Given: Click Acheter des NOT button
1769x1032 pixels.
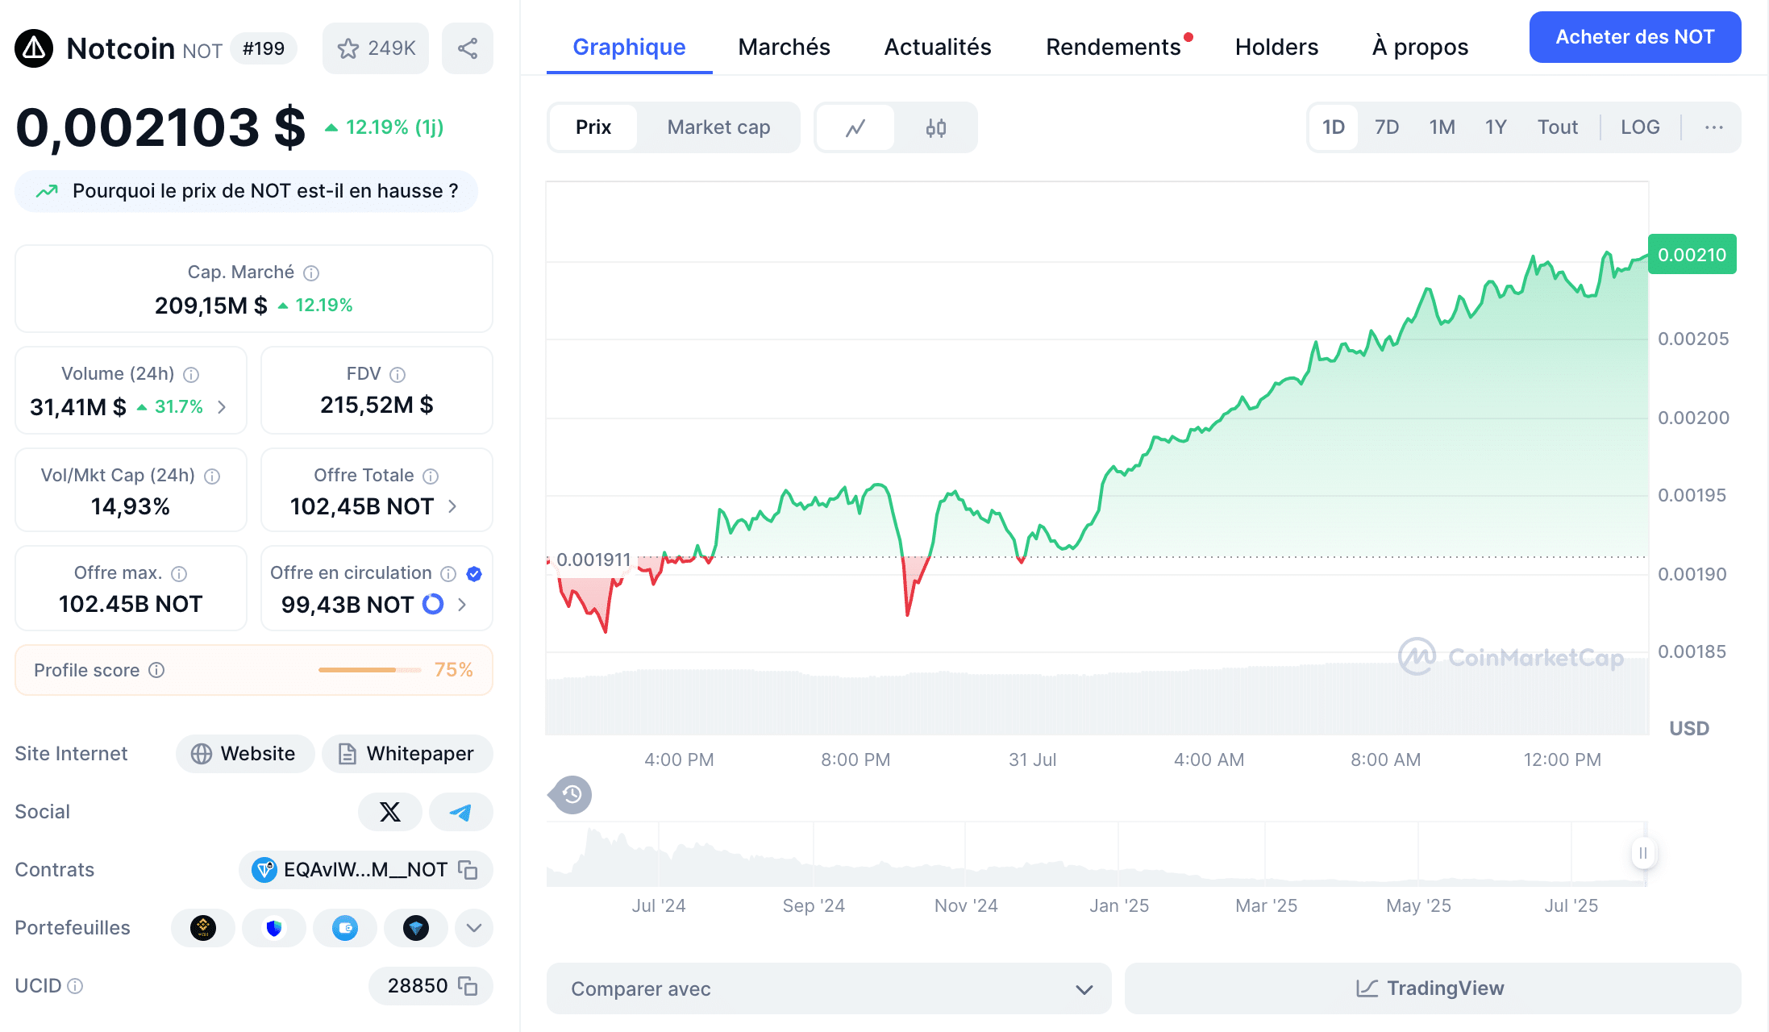Looking at the screenshot, I should [x=1635, y=37].
